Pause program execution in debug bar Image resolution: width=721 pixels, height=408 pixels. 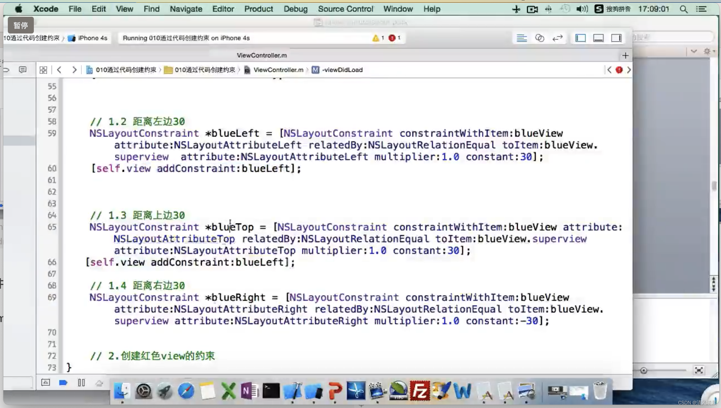[81, 383]
